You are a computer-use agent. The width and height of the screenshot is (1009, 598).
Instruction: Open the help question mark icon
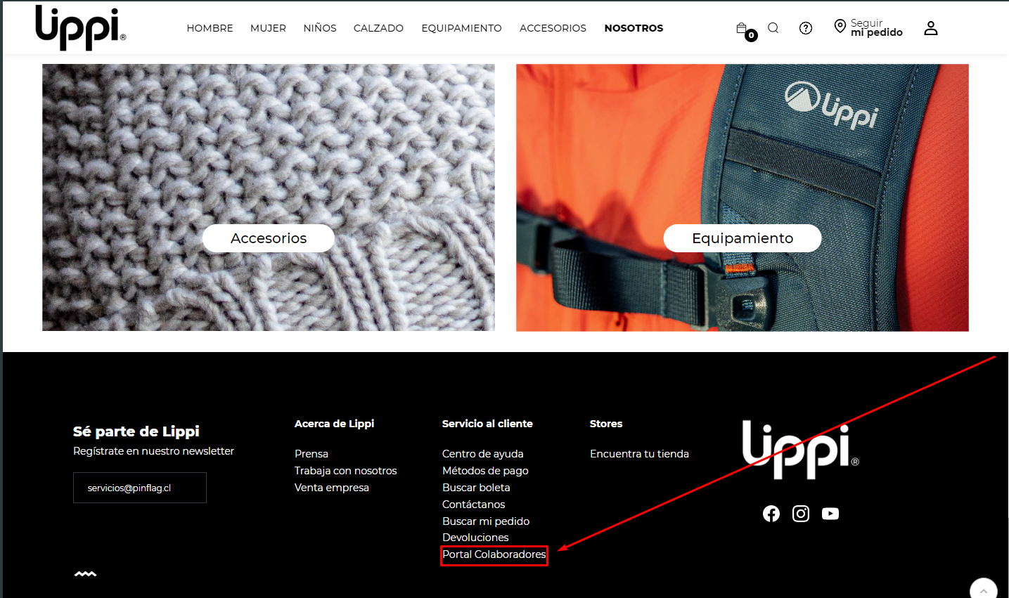[x=806, y=28]
